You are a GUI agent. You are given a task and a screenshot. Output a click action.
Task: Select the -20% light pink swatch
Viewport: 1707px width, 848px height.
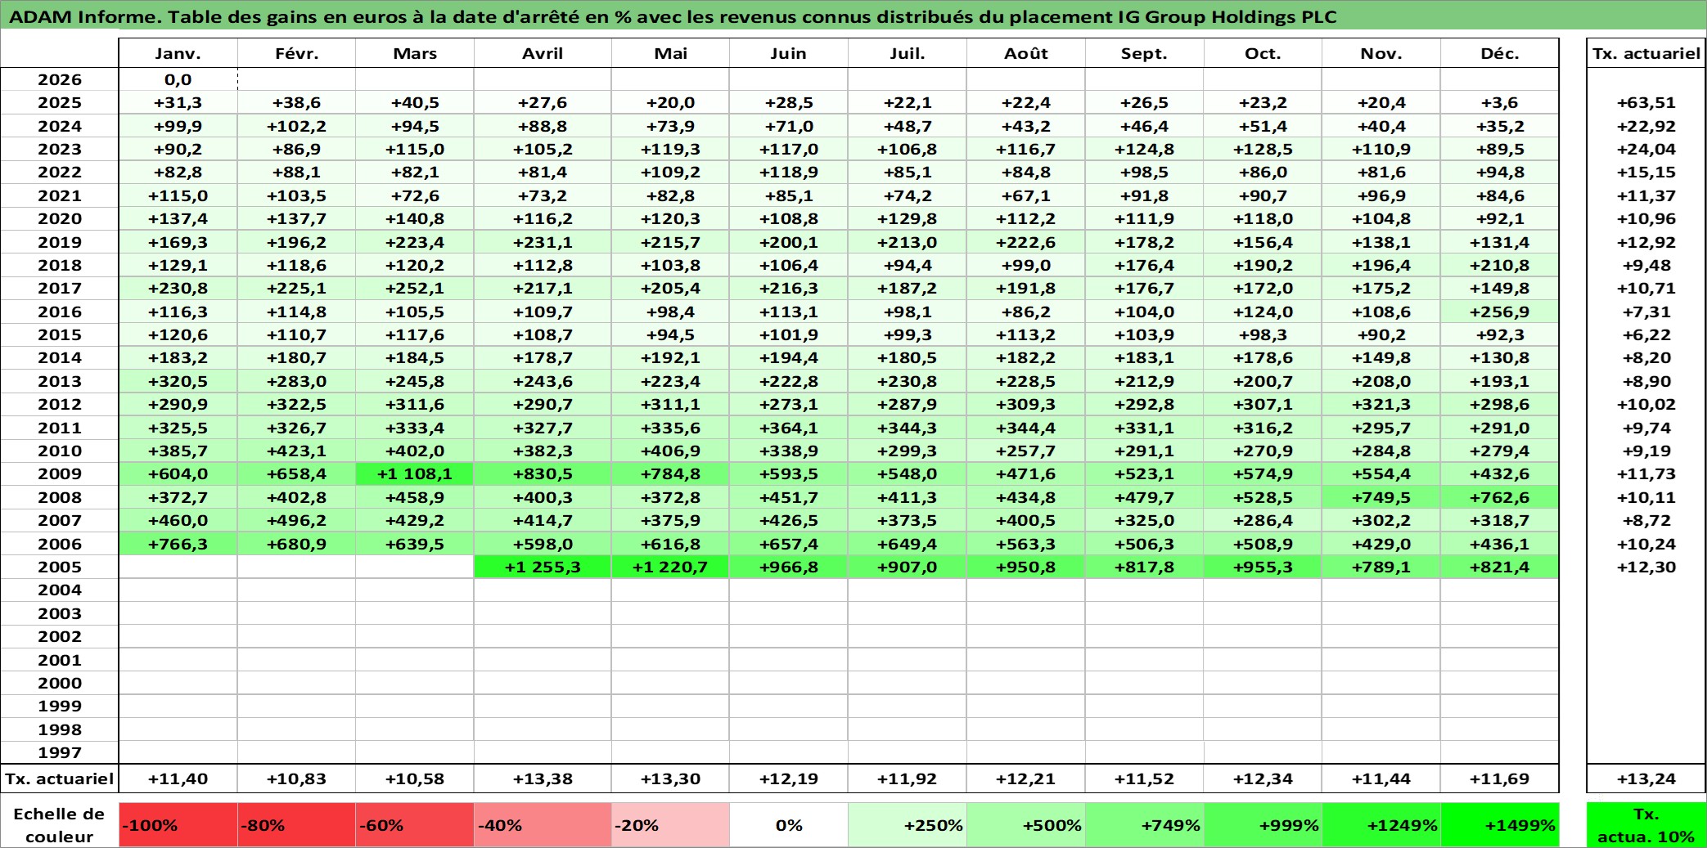coord(670,825)
